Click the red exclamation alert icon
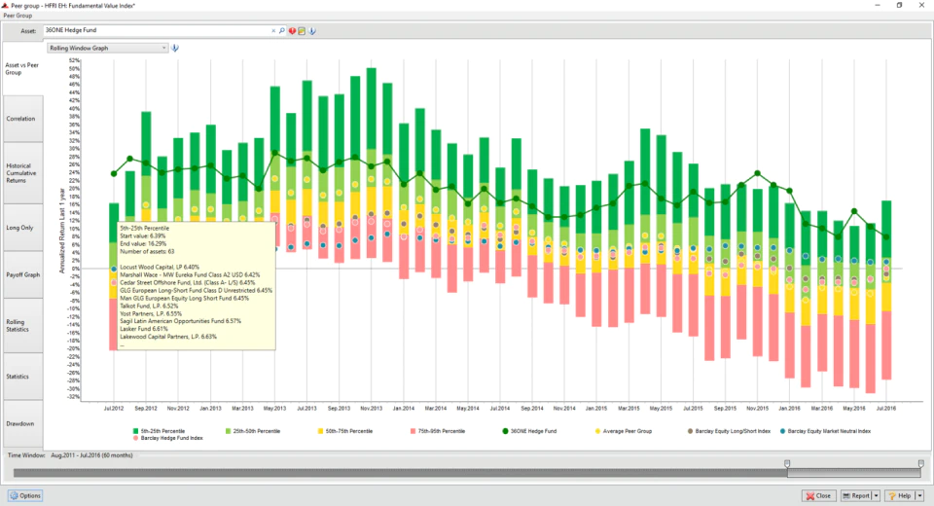Viewport: 934px width, 506px height. [x=292, y=31]
